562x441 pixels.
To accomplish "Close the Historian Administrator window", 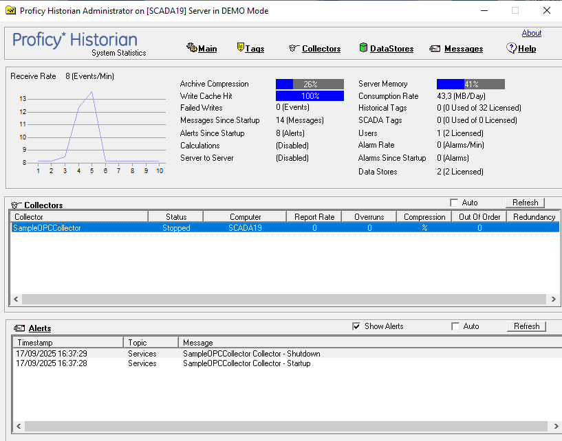I will coord(547,10).
